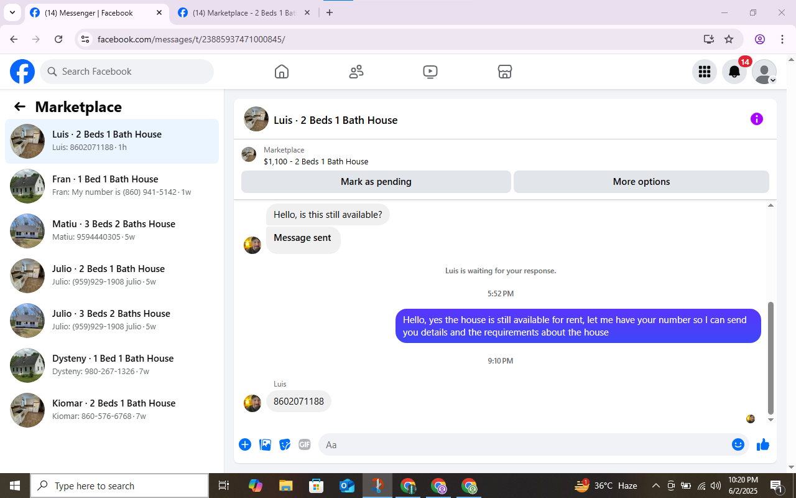Viewport: 796px width, 498px height.
Task: Open the Facebook menu grid icon
Action: pyautogui.click(x=705, y=72)
